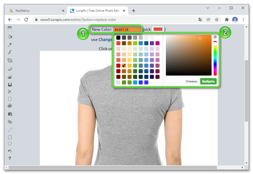The image size is (253, 174).
Task: Click the copy pages icon
Action: [10, 122]
